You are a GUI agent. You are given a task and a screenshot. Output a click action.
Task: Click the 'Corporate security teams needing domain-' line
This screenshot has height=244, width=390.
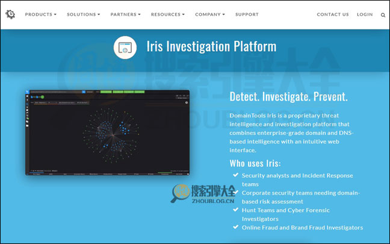point(301,193)
